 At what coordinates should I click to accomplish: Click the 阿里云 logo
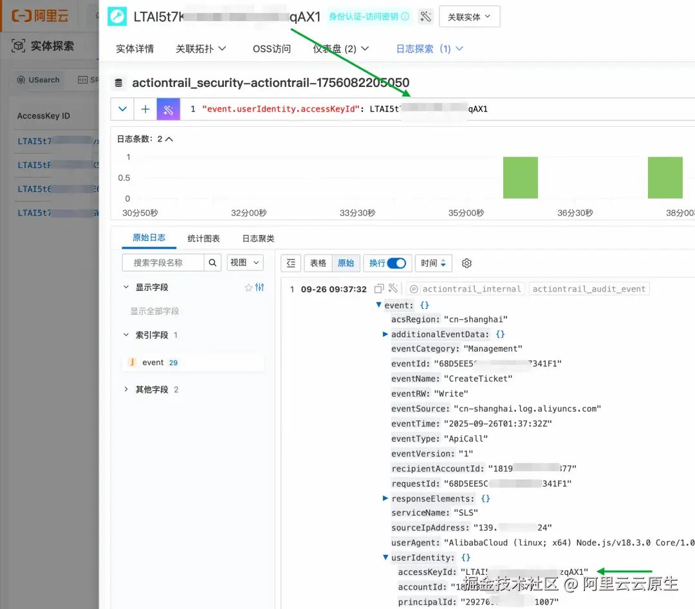(41, 16)
